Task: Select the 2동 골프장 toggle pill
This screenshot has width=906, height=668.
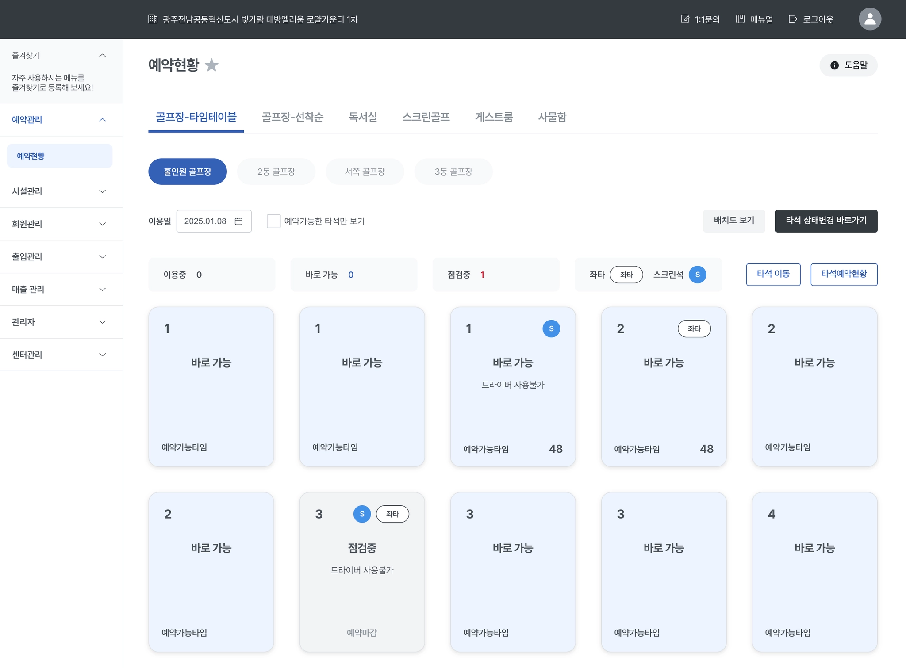Action: click(276, 172)
